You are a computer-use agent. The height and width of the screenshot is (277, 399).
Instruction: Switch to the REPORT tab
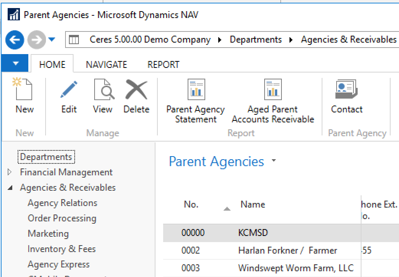click(x=163, y=64)
